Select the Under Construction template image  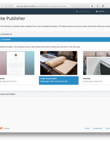tap(59, 63)
